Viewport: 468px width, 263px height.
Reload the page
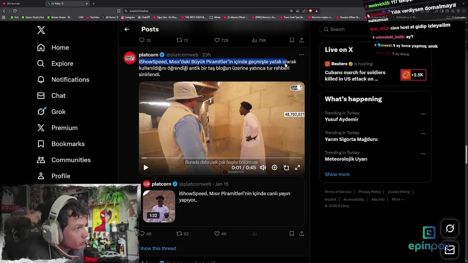click(x=15, y=11)
